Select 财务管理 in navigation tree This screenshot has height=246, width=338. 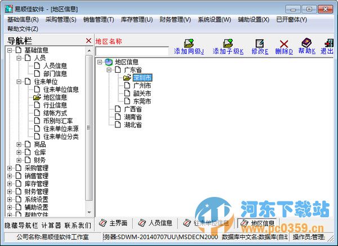(x=36, y=192)
